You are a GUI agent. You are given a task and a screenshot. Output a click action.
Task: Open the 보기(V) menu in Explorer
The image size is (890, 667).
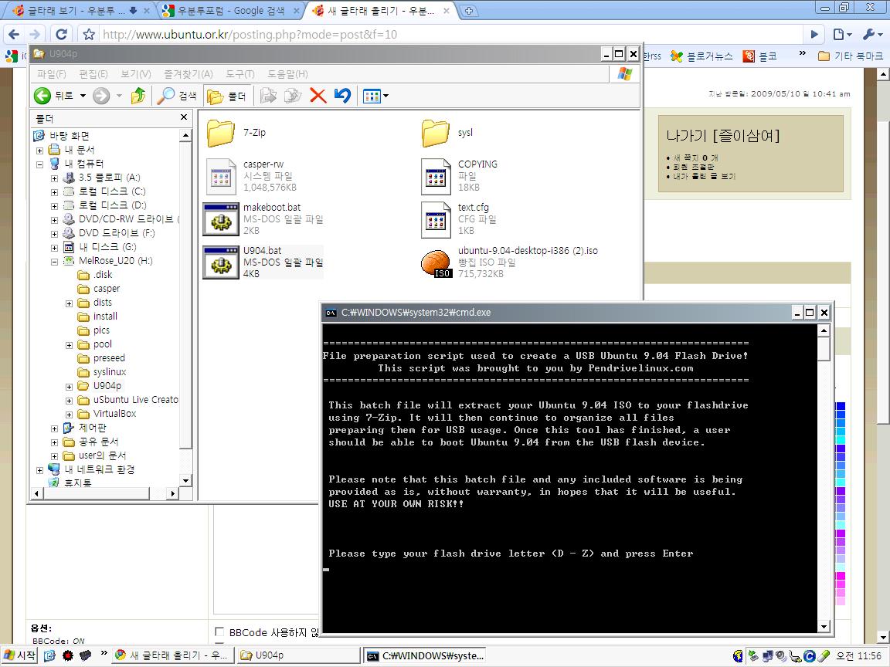136,74
